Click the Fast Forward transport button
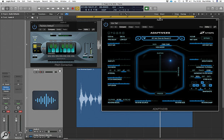This screenshot has width=224, height=140. (x=53, y=9)
